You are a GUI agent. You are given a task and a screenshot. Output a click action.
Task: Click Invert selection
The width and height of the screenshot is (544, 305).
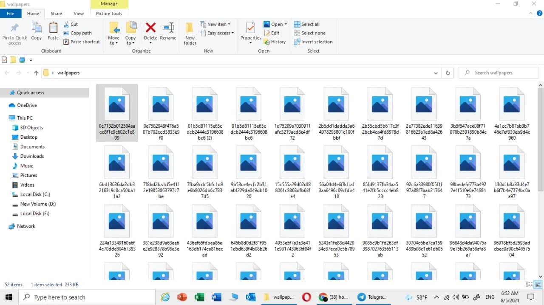tap(313, 42)
